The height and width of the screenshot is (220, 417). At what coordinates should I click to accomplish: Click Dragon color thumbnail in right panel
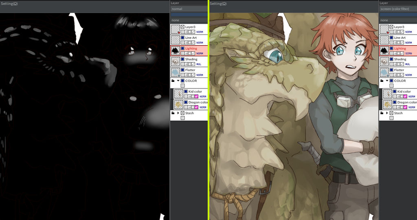[388, 105]
